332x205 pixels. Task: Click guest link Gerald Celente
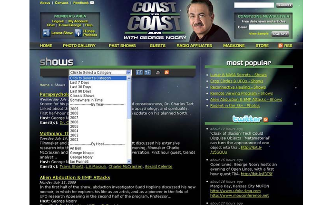point(158,167)
